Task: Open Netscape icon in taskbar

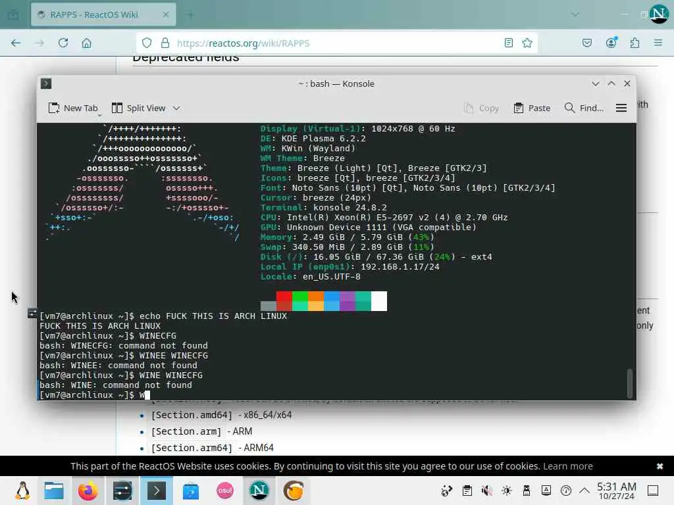Action: pos(259,491)
